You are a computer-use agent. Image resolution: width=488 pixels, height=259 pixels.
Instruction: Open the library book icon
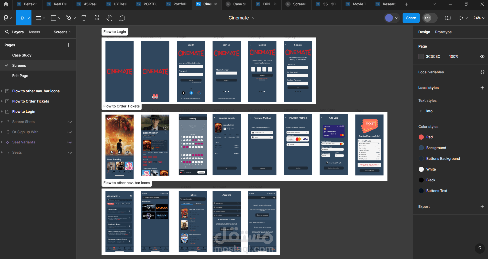(x=448, y=18)
